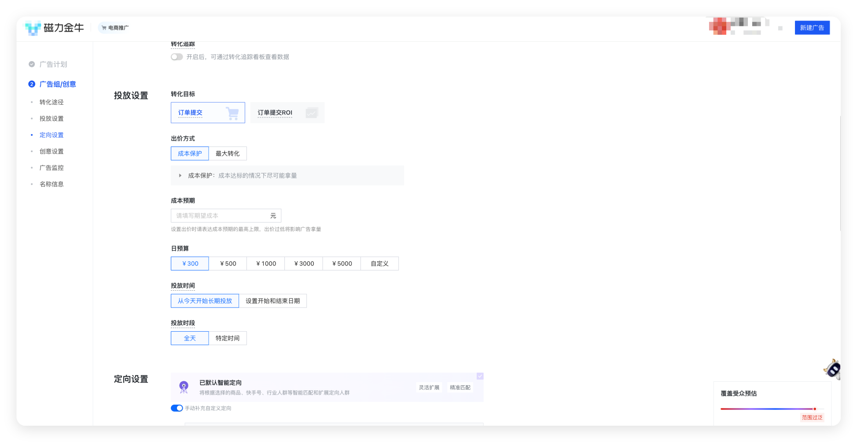Expand the 成本保护 explanation panel
The image size is (857, 442).
(x=180, y=175)
